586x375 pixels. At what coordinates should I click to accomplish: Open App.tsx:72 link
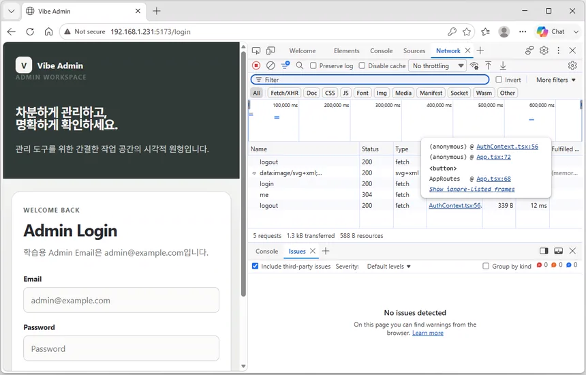[x=493, y=157]
